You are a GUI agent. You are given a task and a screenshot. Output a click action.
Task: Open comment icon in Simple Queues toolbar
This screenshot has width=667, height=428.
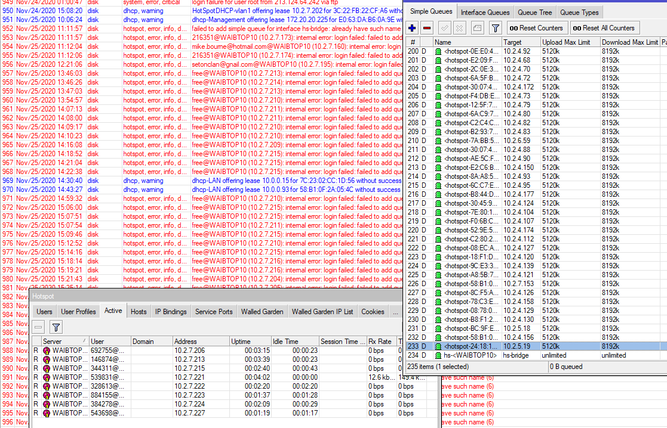[x=477, y=28]
